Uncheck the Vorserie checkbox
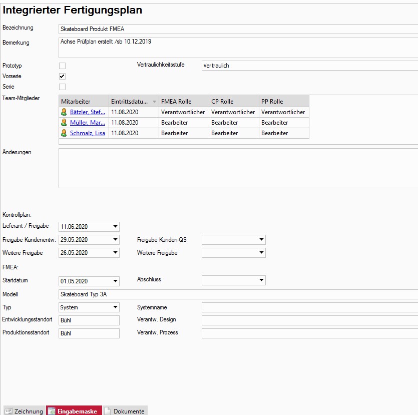The image size is (418, 415). pyautogui.click(x=62, y=76)
